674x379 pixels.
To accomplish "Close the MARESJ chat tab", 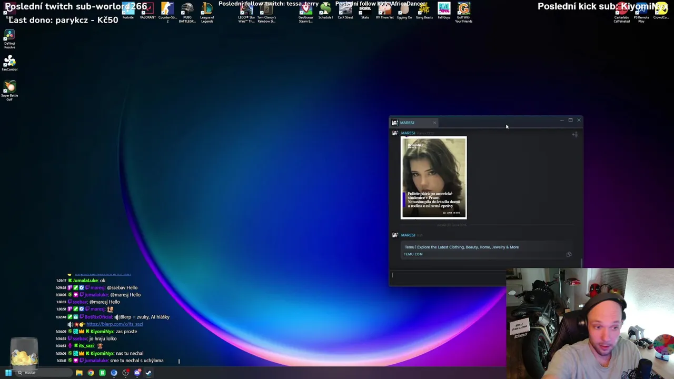I will click(x=434, y=123).
